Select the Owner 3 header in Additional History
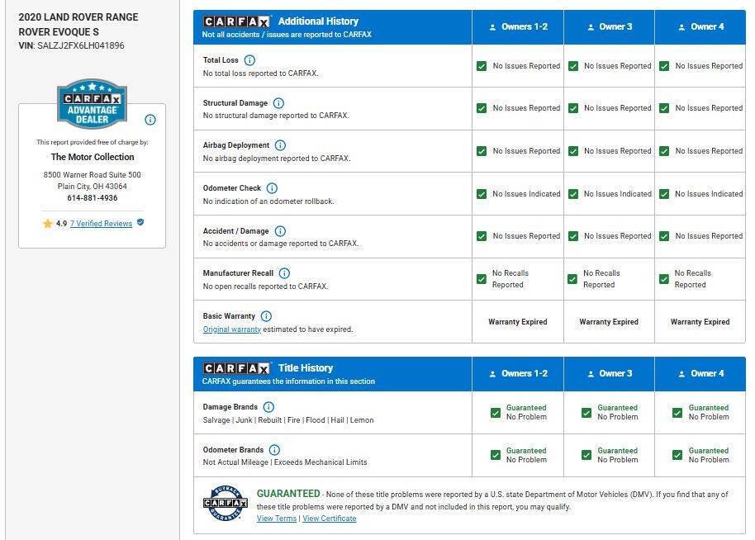Viewport: 755px width, 540px height. tap(609, 27)
